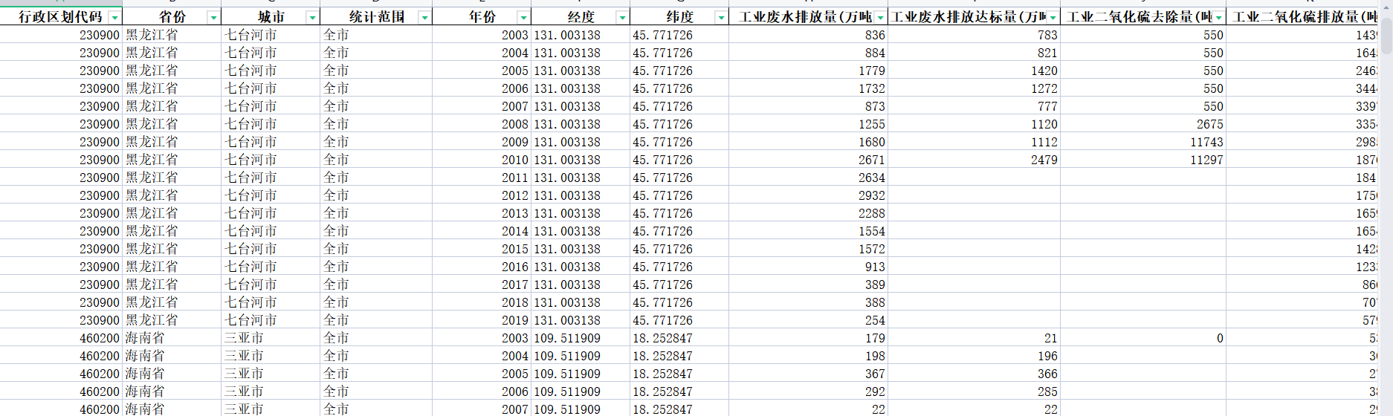This screenshot has width=1393, height=416.
Task: Select wastewater cell with value 1779
Action: pos(808,71)
